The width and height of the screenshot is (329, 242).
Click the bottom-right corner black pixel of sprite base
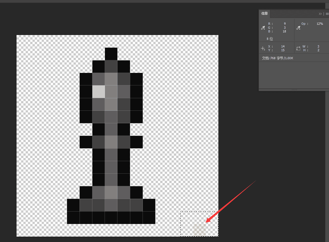[x=149, y=218]
